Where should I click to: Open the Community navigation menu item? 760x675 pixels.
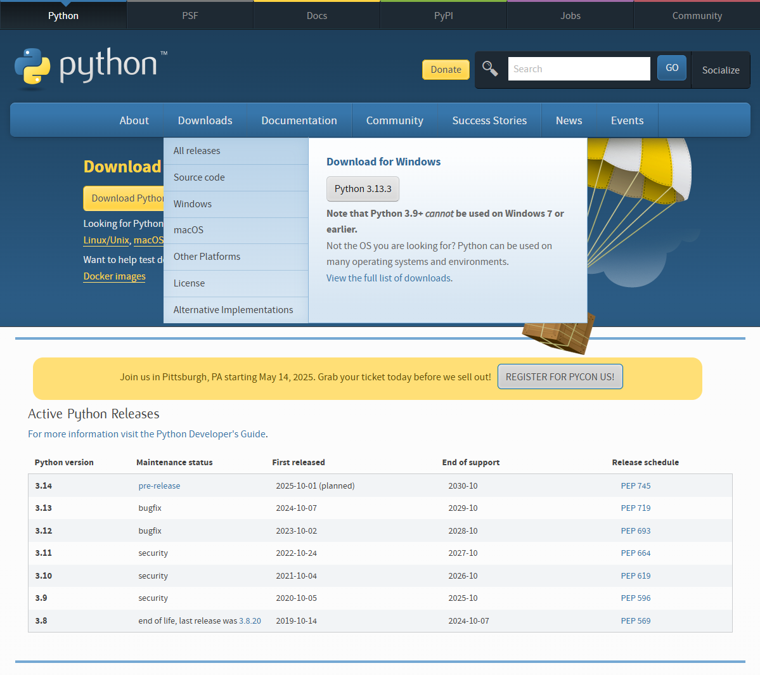point(394,120)
